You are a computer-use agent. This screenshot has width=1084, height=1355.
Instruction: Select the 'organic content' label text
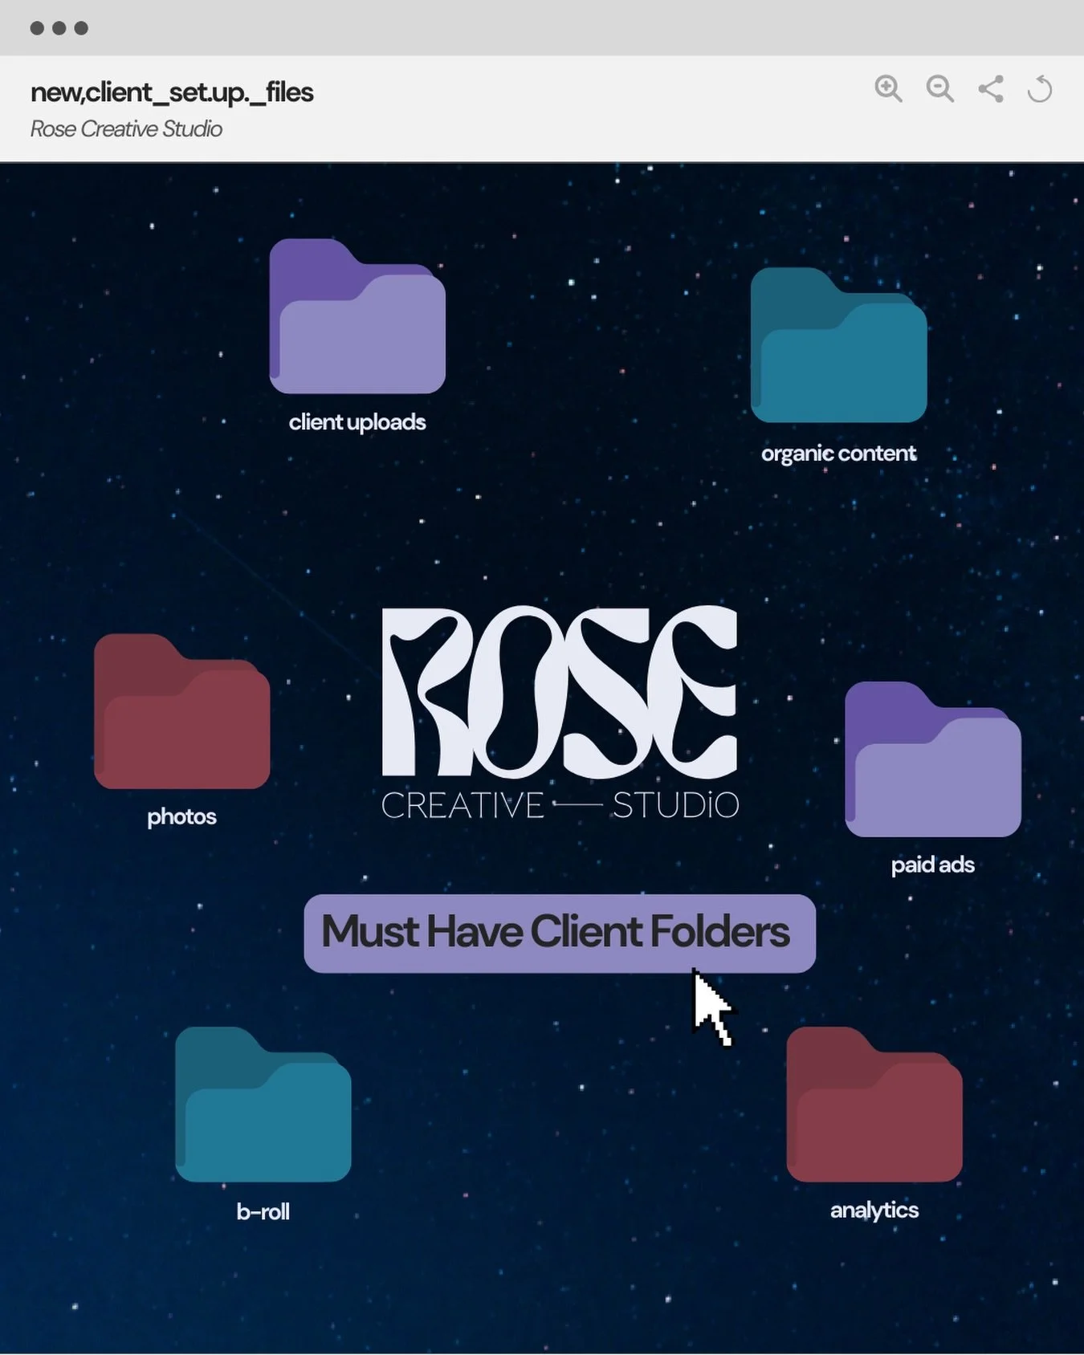[839, 454]
